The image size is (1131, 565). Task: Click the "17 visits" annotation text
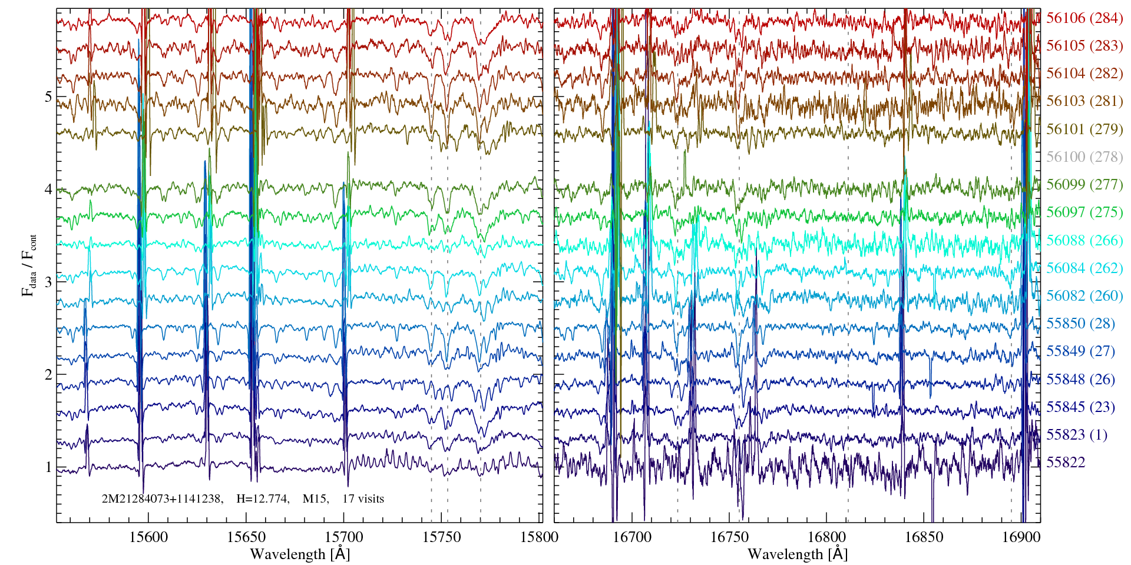tap(363, 499)
